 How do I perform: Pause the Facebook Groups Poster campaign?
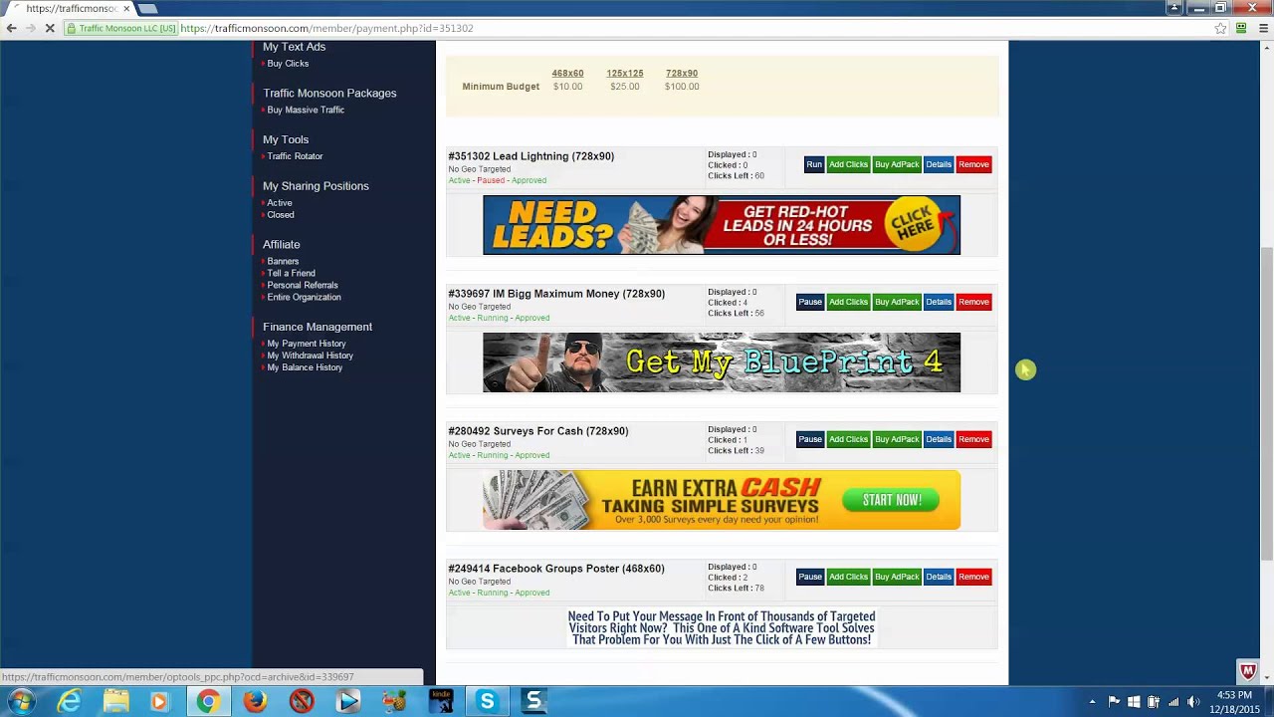coord(810,577)
